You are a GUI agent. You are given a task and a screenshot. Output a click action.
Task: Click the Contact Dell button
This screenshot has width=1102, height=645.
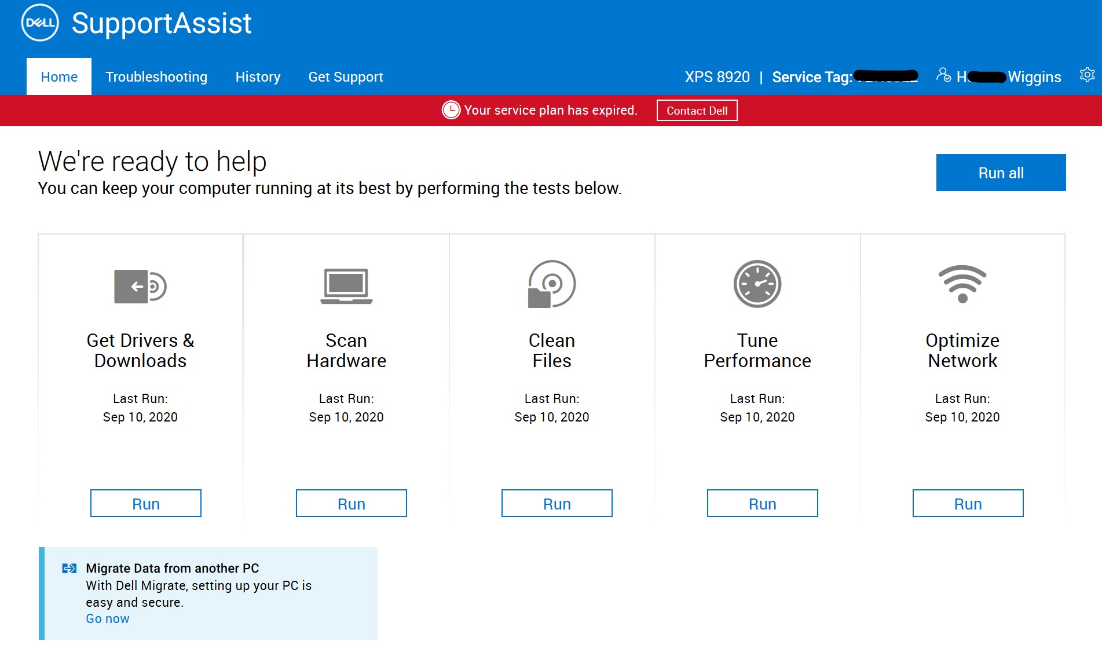tap(697, 111)
